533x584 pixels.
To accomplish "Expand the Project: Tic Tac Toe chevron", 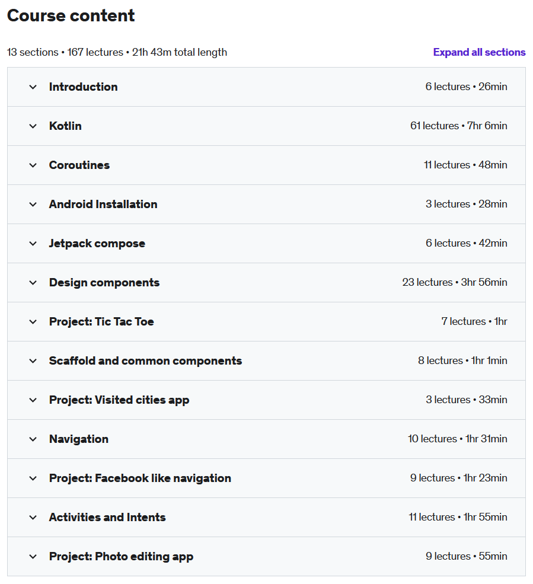I will [x=33, y=322].
